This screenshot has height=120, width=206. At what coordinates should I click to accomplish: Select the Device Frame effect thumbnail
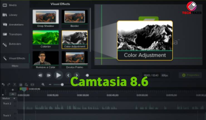click(75, 60)
